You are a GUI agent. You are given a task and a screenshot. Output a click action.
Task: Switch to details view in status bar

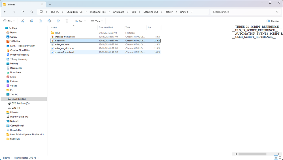click(276, 158)
